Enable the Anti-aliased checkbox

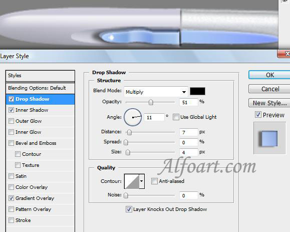tap(154, 181)
